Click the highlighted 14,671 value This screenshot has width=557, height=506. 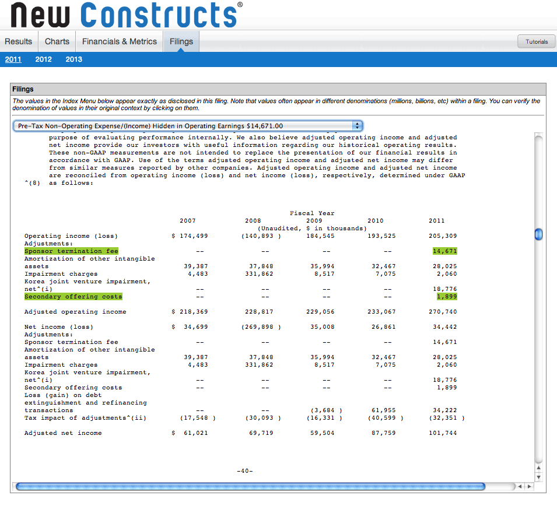(x=445, y=251)
